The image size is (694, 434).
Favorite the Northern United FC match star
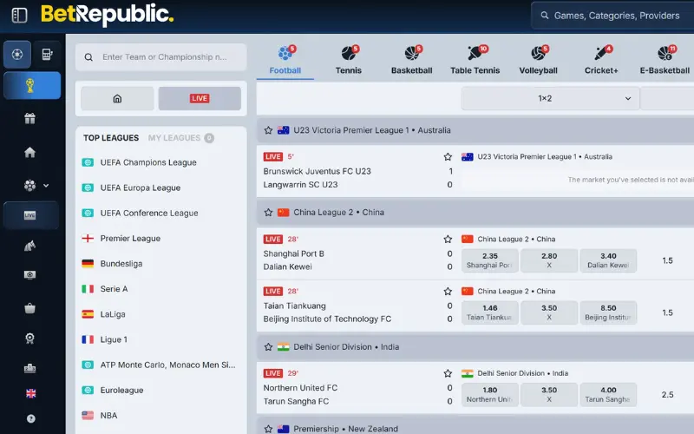[448, 373]
